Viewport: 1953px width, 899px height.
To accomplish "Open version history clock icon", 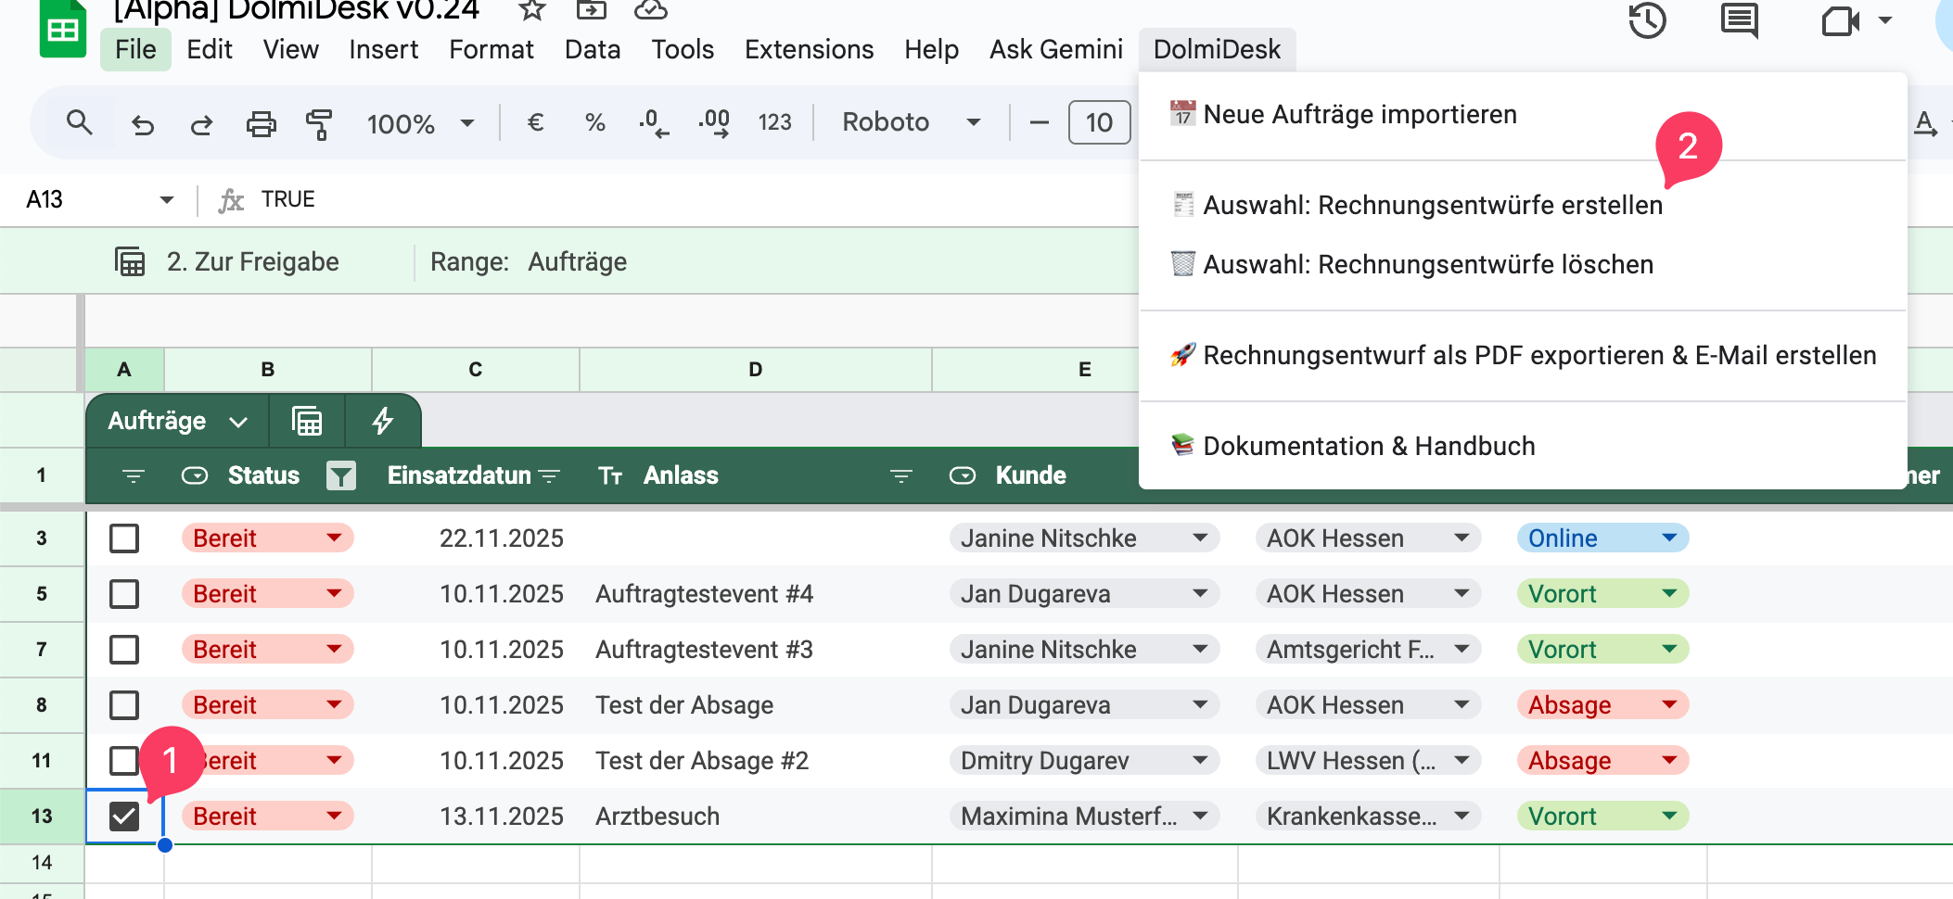I will [1647, 20].
